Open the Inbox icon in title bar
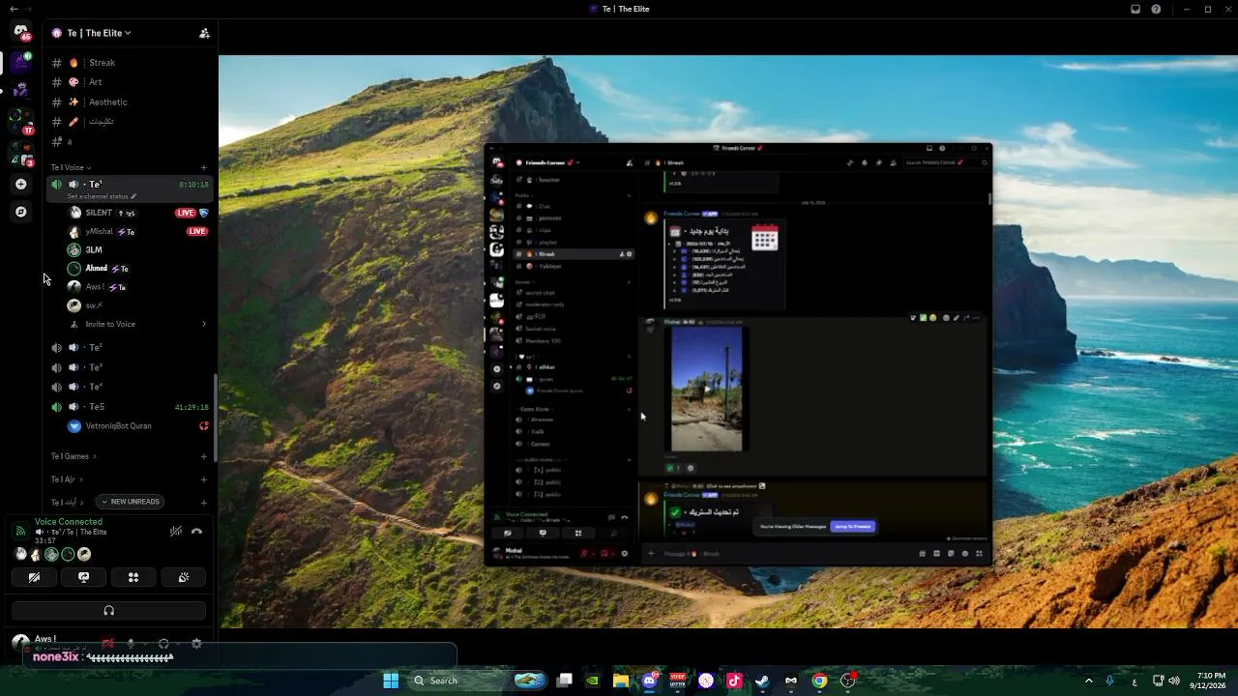1238x696 pixels. coord(1135,9)
